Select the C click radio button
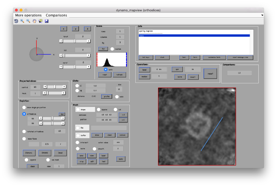Screen dimensions: 277x187 click(77, 86)
